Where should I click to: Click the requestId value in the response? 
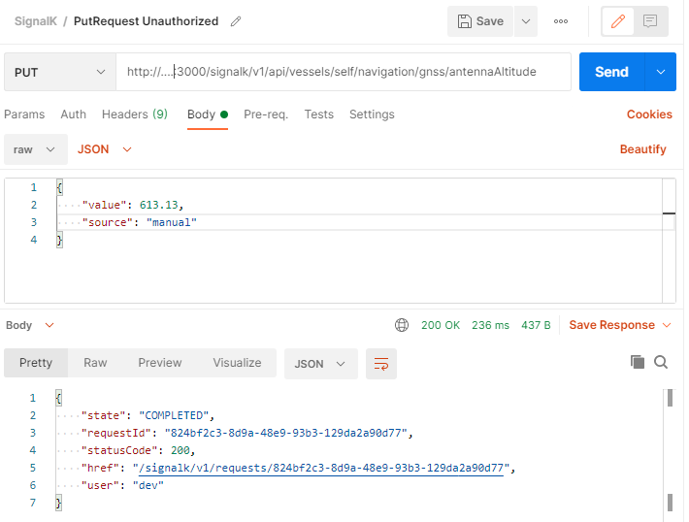click(286, 434)
